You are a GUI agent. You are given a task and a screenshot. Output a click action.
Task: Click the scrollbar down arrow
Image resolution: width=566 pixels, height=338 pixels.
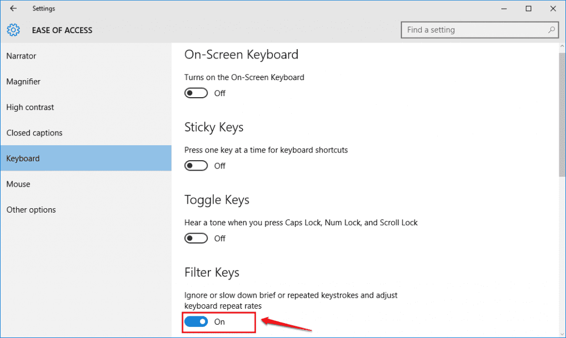[562, 334]
